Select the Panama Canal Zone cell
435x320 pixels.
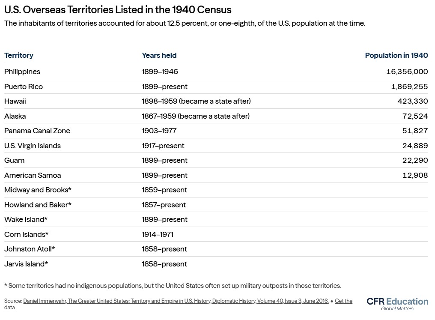(x=37, y=131)
